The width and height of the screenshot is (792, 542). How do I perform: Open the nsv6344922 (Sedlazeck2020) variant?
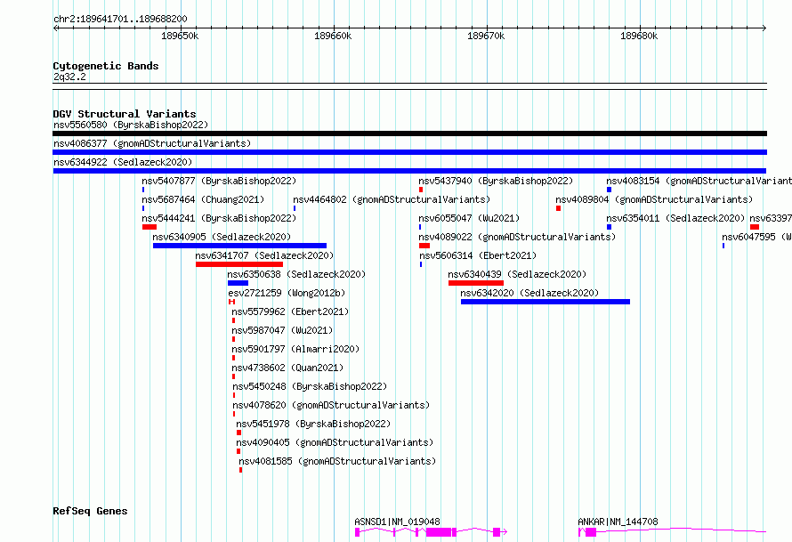tap(123, 162)
